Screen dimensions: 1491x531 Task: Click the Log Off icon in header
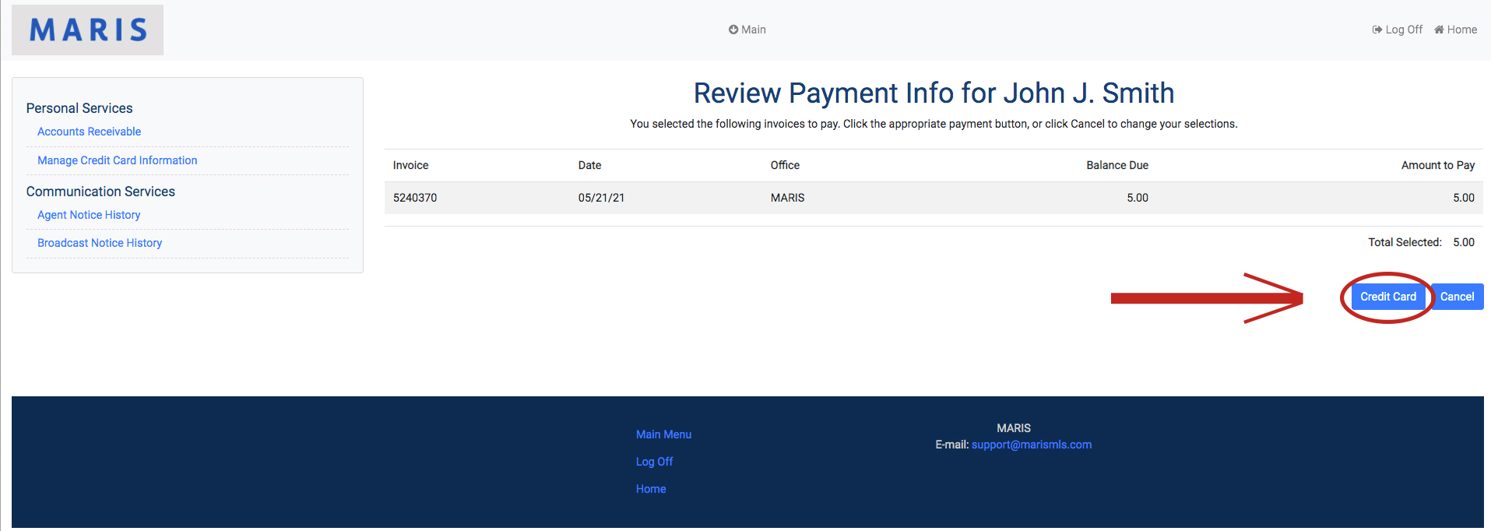[1377, 30]
